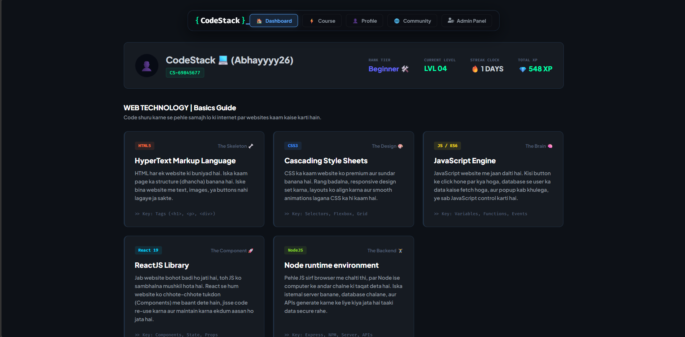Click the home icon in the Dashboard tab
Viewport: 685px width, 337px height.
pyautogui.click(x=259, y=21)
